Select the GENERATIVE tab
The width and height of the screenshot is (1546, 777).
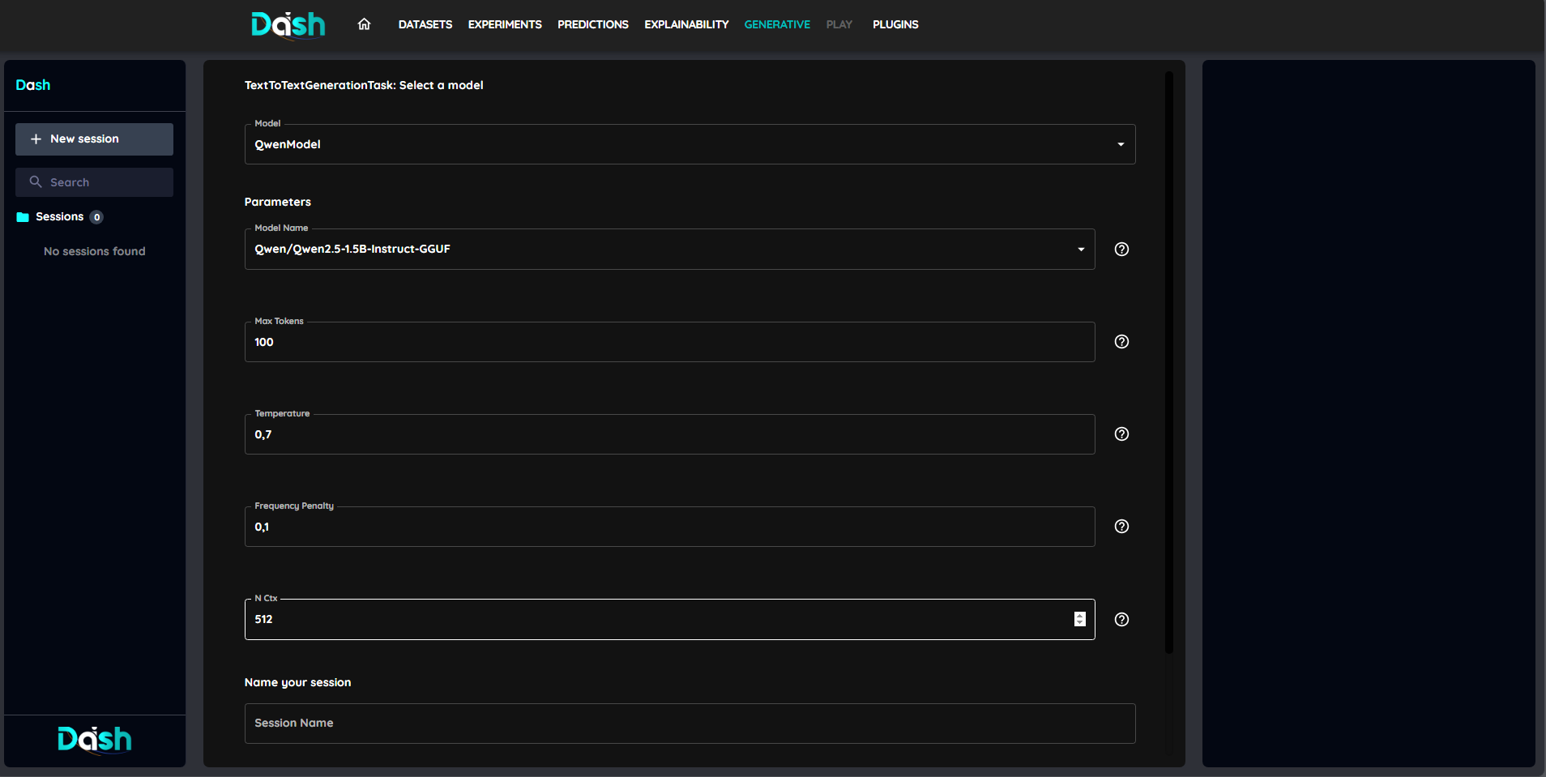777,24
